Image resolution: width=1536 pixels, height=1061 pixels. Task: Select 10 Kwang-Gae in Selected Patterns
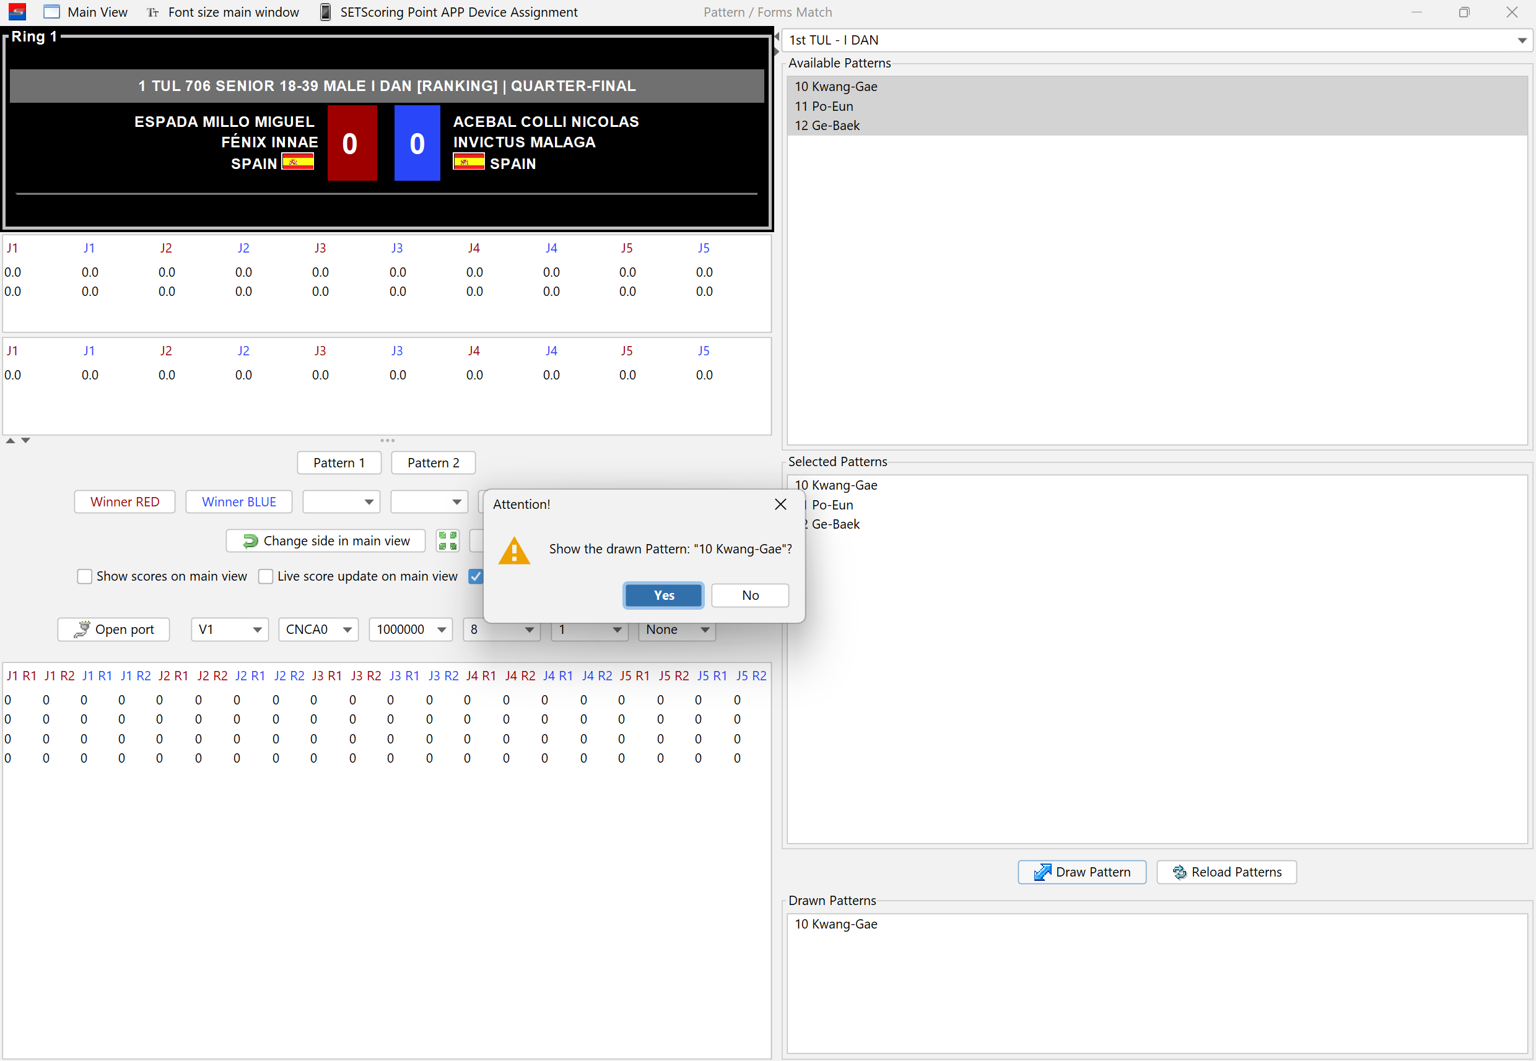coord(1157,485)
